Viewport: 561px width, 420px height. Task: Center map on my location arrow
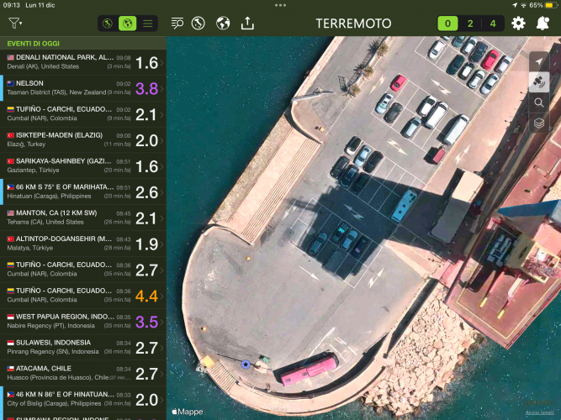pyautogui.click(x=539, y=61)
